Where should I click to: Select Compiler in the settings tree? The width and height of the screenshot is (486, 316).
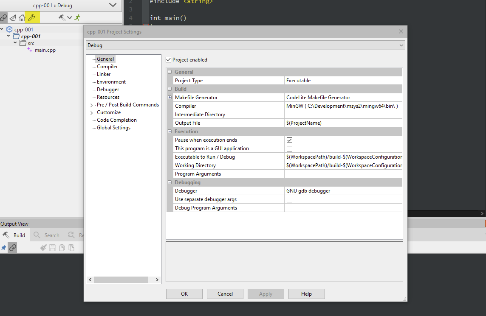point(107,67)
